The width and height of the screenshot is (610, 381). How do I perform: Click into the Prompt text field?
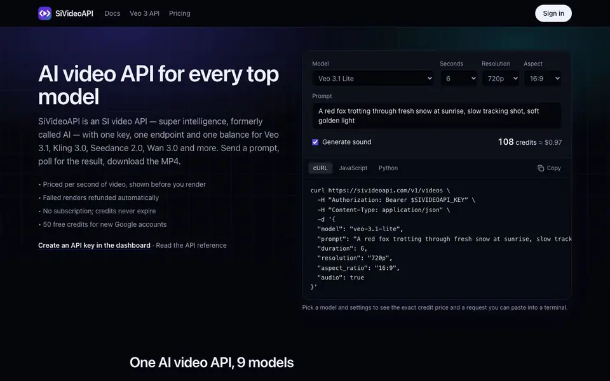(x=437, y=116)
